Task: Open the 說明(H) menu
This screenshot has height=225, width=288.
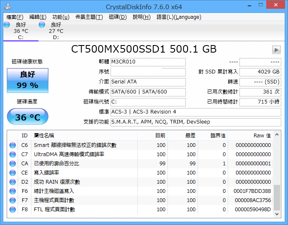Action: click(x=141, y=17)
